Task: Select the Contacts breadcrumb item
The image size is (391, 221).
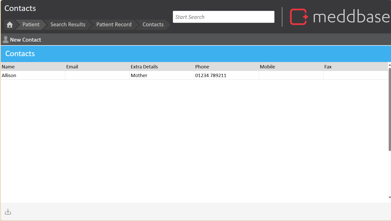Action: pos(153,24)
